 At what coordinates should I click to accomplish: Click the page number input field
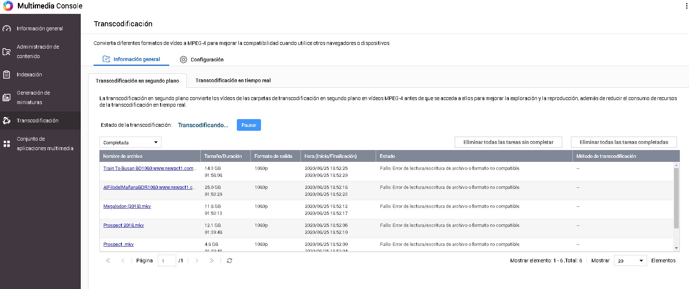167,261
